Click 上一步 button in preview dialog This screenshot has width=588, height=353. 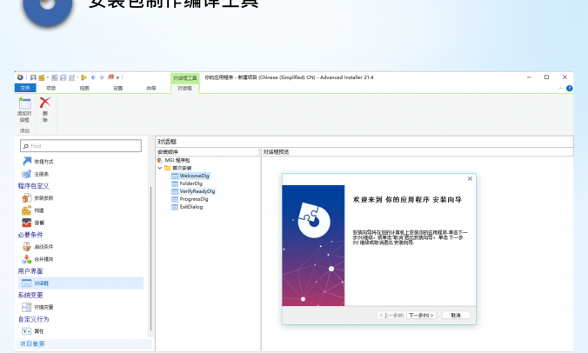391,315
